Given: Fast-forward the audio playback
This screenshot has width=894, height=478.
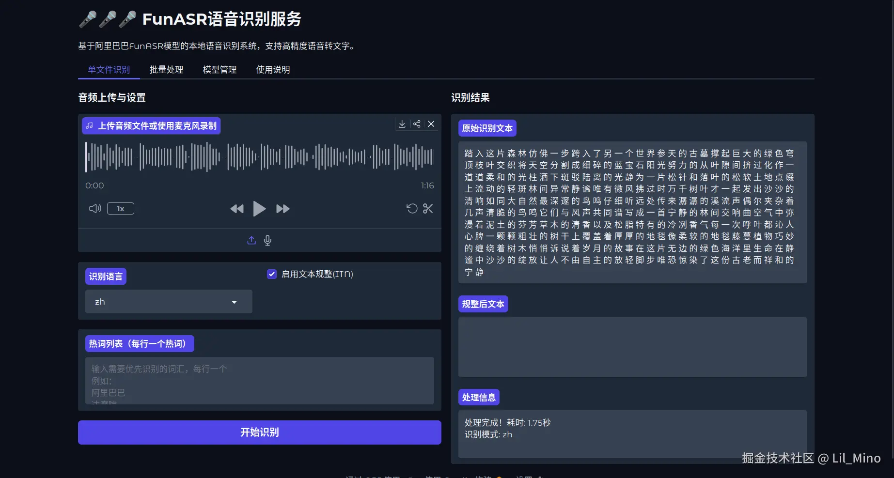Looking at the screenshot, I should point(283,209).
